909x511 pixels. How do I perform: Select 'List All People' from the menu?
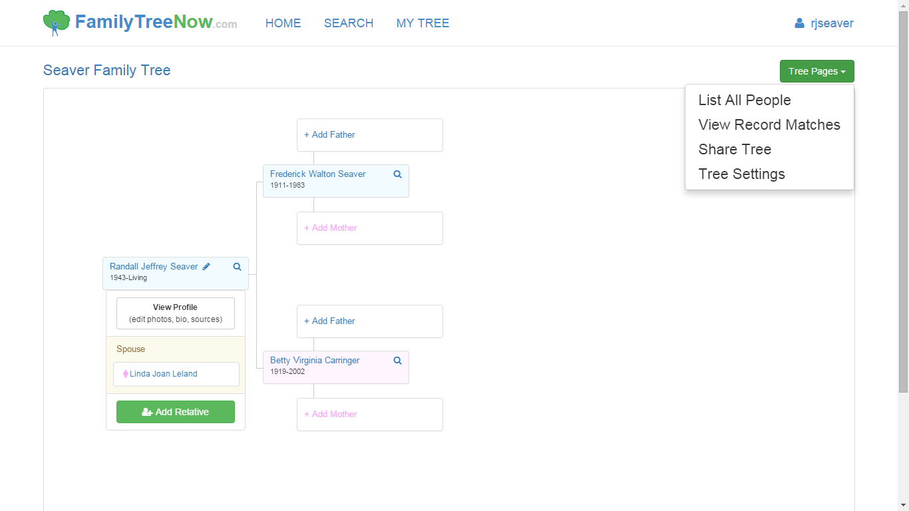tap(745, 100)
